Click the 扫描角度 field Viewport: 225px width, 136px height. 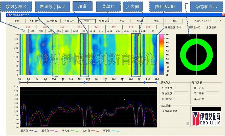tap(181, 88)
